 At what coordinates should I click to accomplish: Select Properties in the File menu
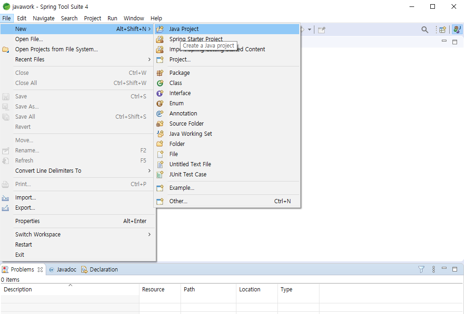coord(77,221)
